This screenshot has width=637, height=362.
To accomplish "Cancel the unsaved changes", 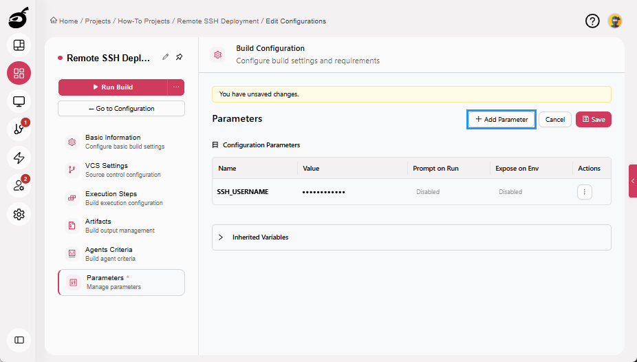I will pos(555,120).
